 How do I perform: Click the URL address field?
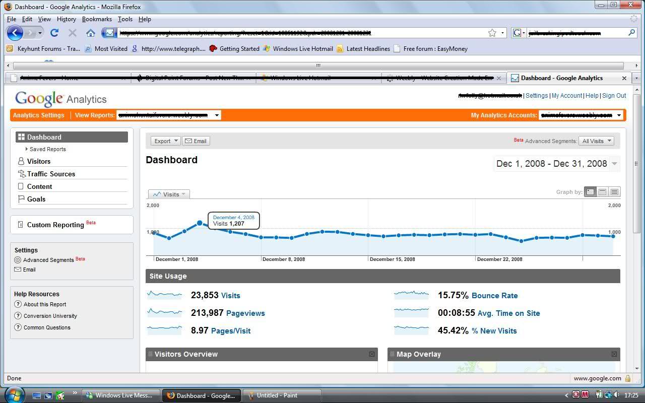coord(302,33)
